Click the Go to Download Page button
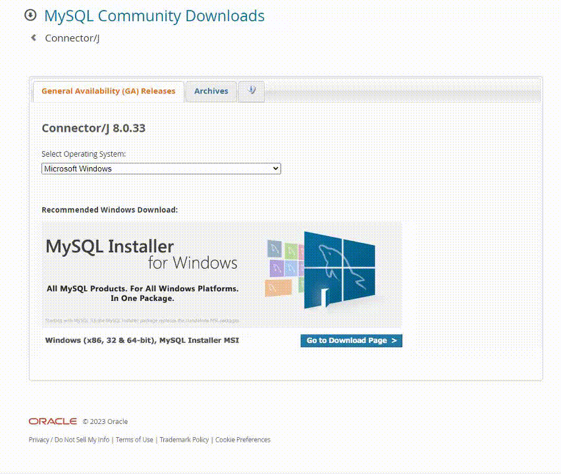Image resolution: width=561 pixels, height=474 pixels. [352, 340]
